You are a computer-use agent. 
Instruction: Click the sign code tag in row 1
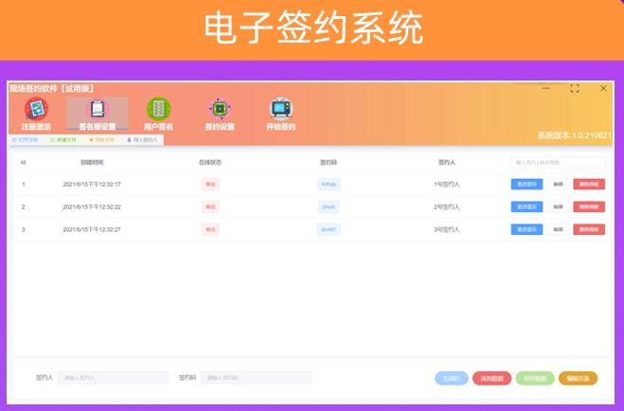329,185
